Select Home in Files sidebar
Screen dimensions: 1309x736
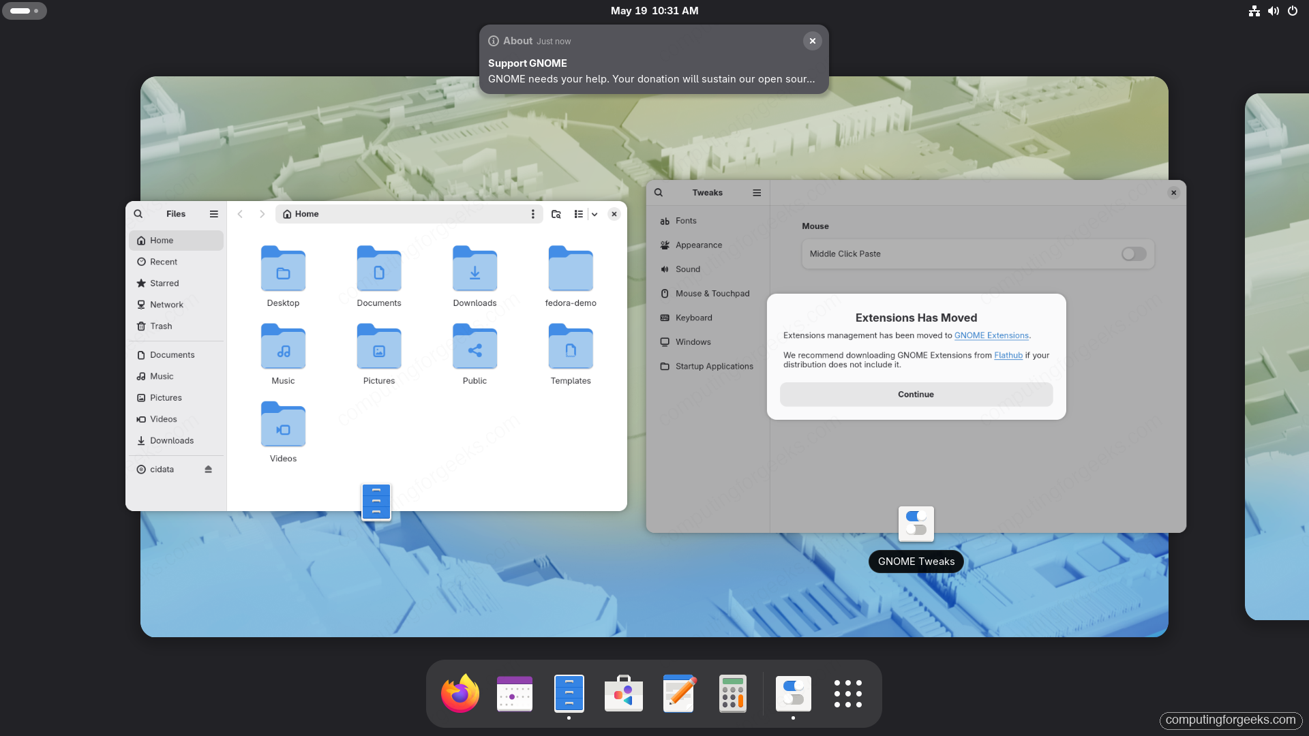pyautogui.click(x=176, y=241)
